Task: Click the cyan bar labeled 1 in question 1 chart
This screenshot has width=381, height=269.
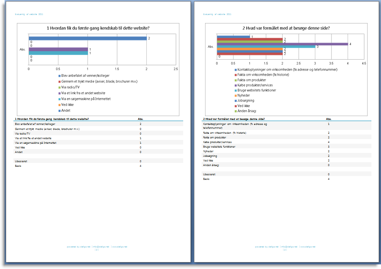Action: pyautogui.click(x=58, y=53)
